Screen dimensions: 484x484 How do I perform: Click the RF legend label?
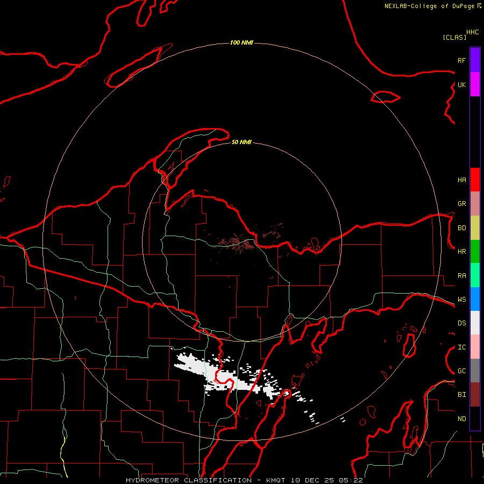tap(461, 60)
